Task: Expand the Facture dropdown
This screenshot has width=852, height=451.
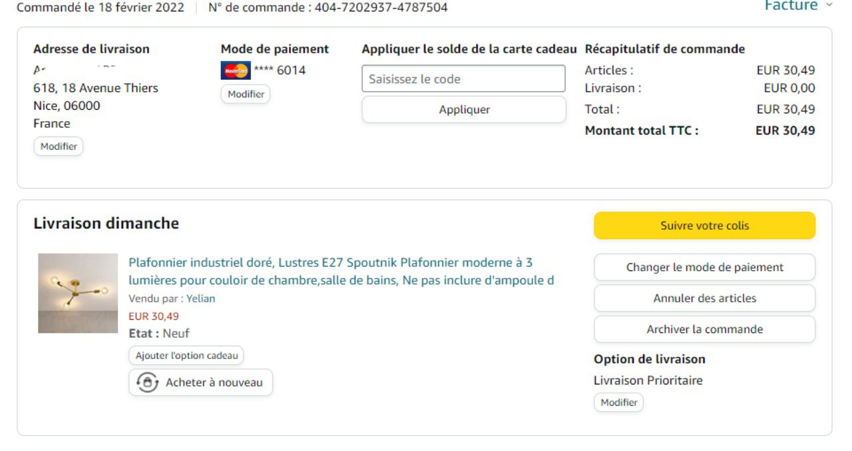Action: [799, 5]
